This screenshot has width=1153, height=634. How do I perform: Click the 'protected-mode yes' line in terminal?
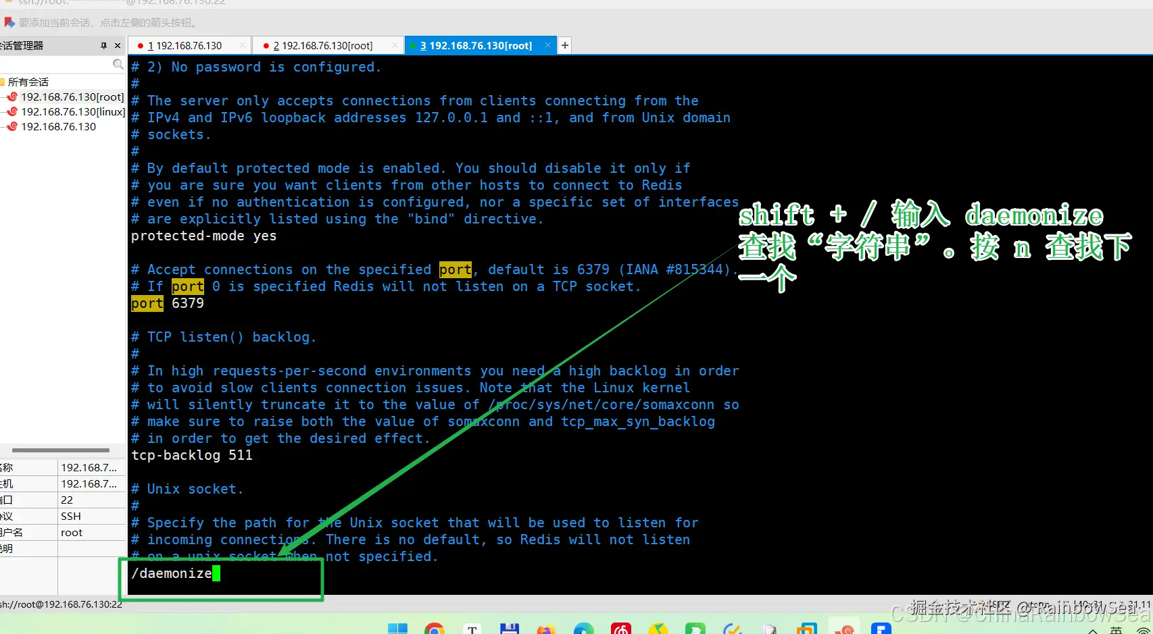(x=203, y=236)
